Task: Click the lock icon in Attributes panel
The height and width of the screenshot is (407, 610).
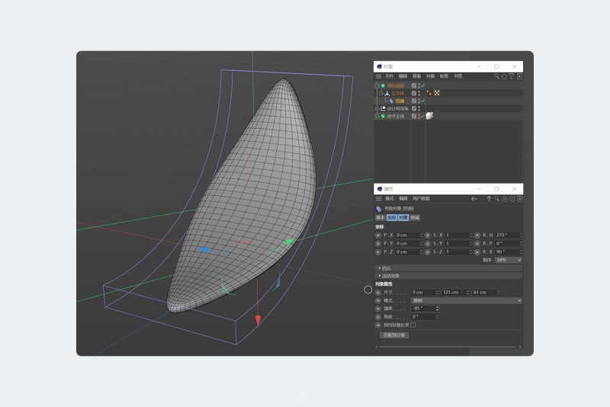Action: [504, 198]
